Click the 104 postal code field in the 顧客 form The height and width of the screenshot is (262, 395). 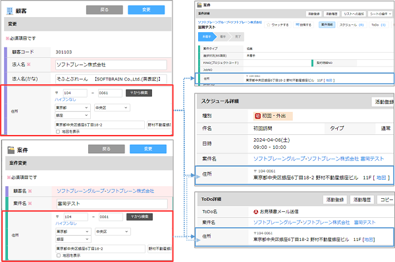coord(75,93)
